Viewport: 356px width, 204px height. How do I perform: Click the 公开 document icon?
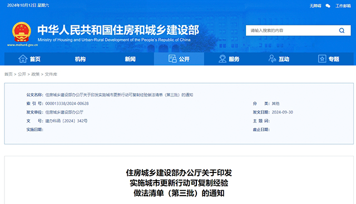pos(172,59)
